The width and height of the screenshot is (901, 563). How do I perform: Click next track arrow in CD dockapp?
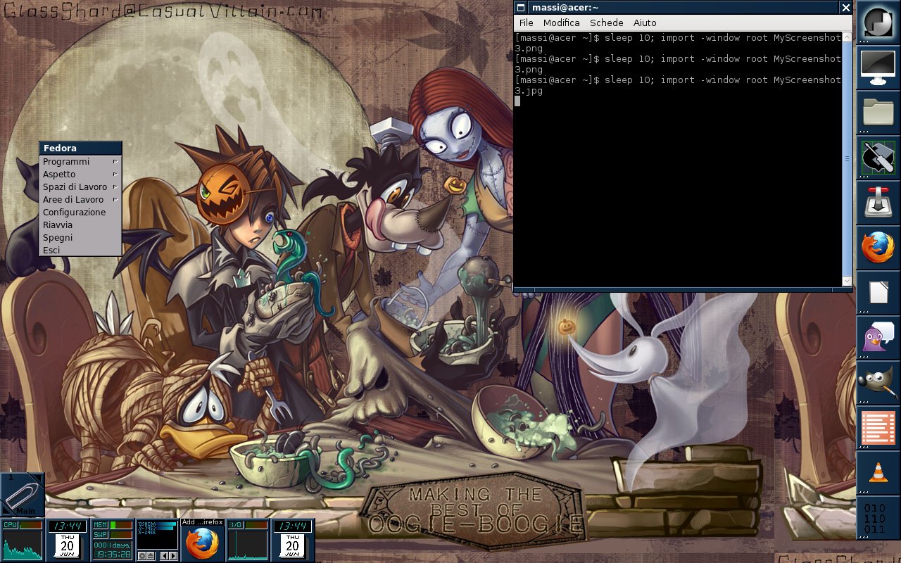(x=173, y=556)
